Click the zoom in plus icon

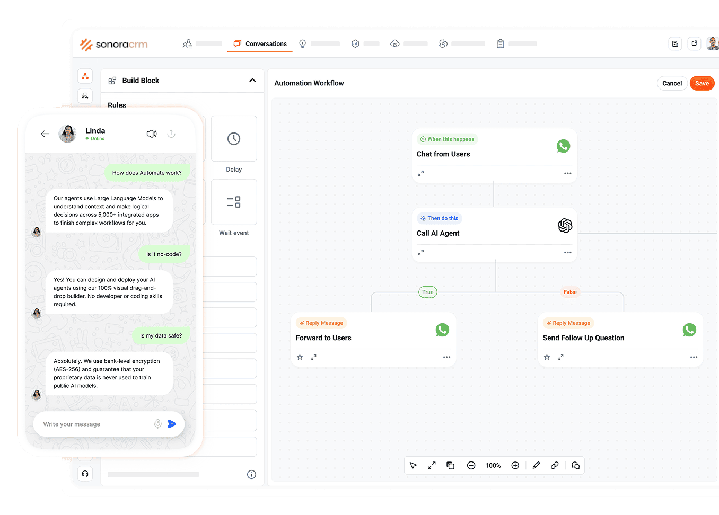515,466
